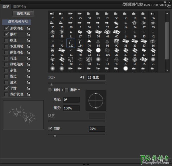Click the lock icon next to 形状动态

28,28
